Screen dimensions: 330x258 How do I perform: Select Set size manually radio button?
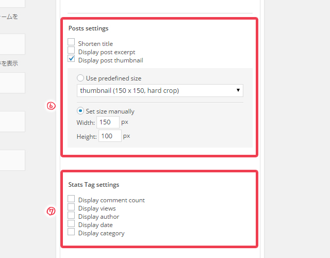pos(80,111)
